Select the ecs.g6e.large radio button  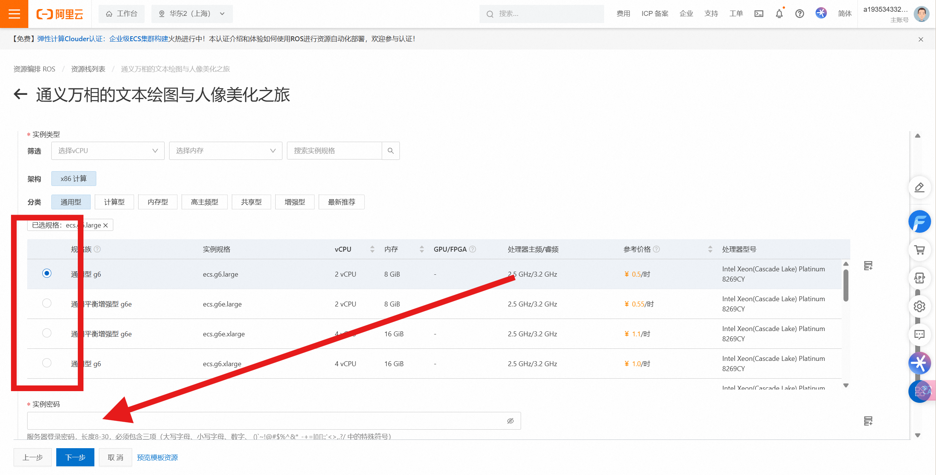[47, 303]
